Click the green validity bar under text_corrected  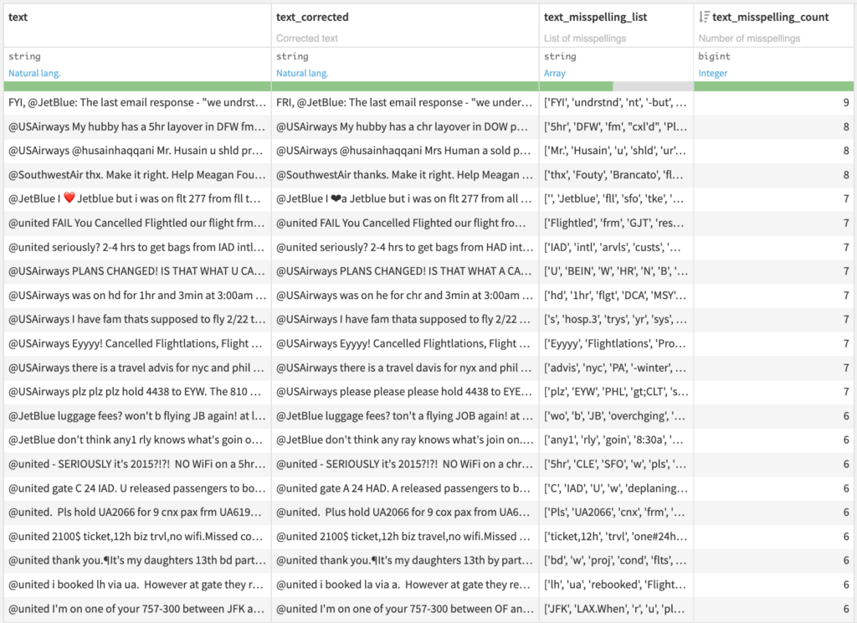405,86
